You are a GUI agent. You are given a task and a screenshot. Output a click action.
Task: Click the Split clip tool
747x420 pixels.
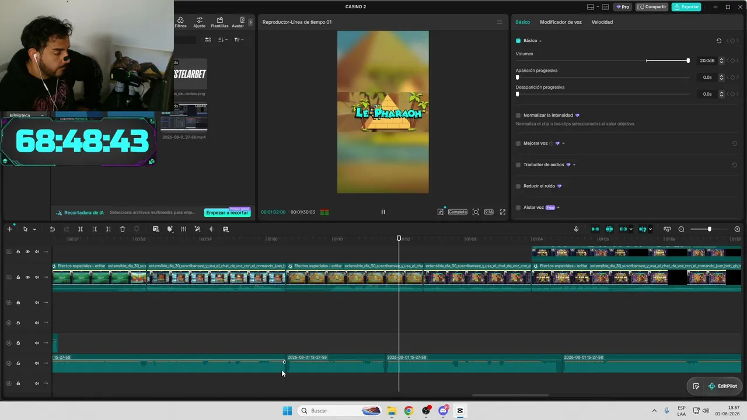[x=81, y=229]
